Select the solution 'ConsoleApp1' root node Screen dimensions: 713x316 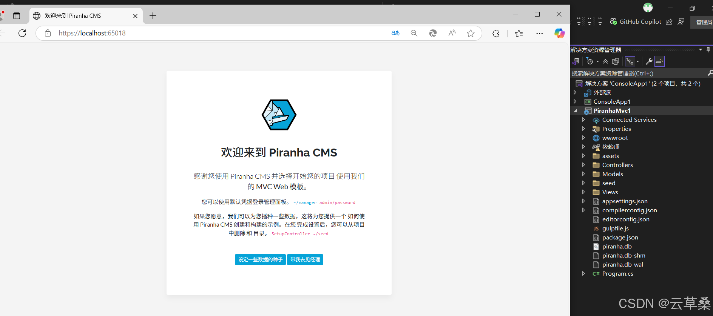point(642,84)
